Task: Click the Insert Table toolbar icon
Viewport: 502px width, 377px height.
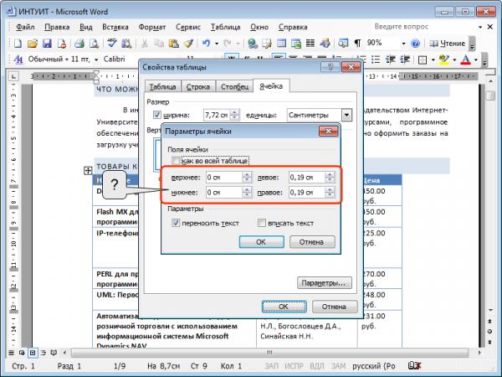Action: pyautogui.click(x=281, y=44)
